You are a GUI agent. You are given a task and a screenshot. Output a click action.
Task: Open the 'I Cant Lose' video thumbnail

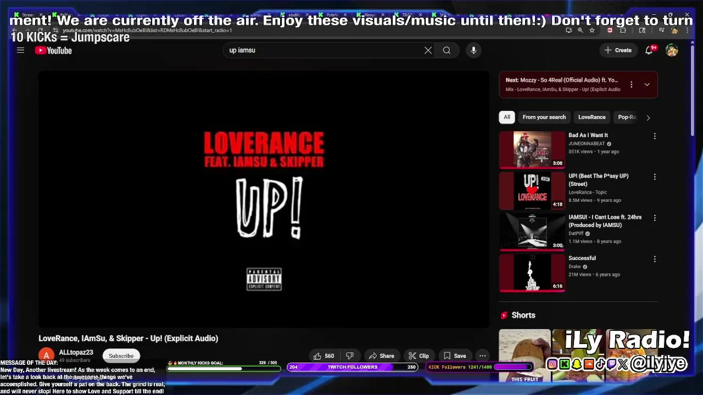coord(532,232)
